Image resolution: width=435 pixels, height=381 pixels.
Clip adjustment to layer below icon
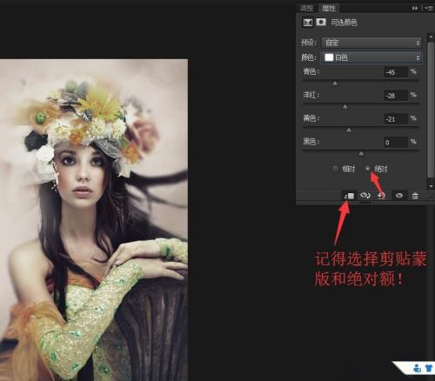[x=349, y=196]
